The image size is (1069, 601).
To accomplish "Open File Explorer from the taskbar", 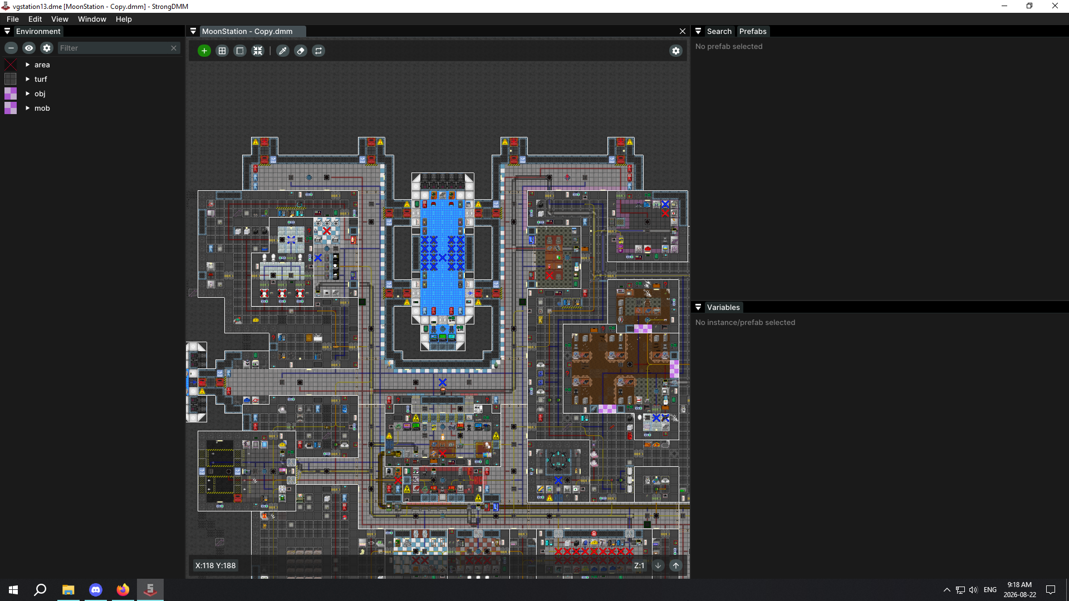I will (68, 590).
